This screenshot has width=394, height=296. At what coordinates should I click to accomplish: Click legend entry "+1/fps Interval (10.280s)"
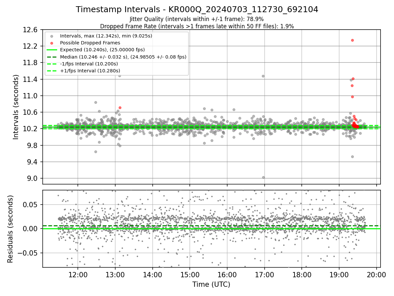tap(90, 71)
